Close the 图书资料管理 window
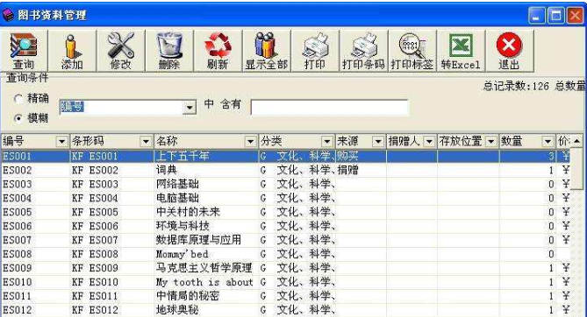 575,16
